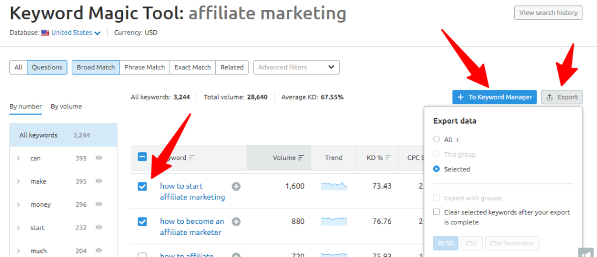Toggle eye icon for 'money' keyword group

[99, 205]
